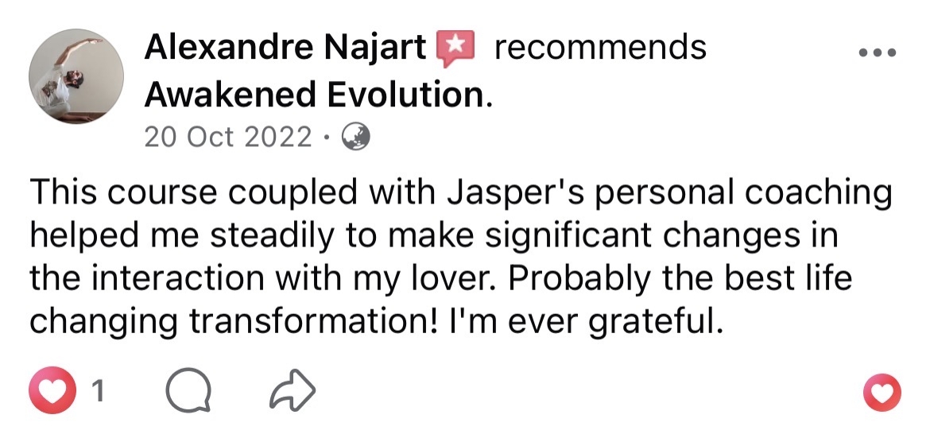Open the Alexandre Najart profile name link

(x=285, y=48)
